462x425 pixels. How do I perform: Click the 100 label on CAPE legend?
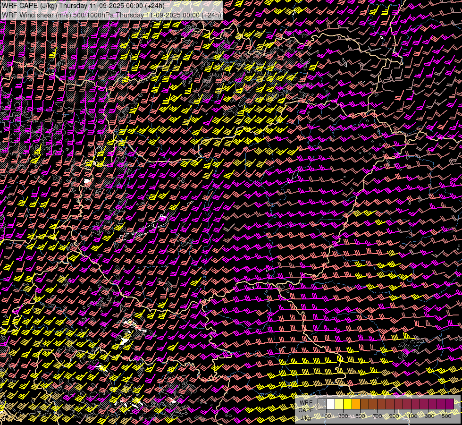tap(326, 416)
